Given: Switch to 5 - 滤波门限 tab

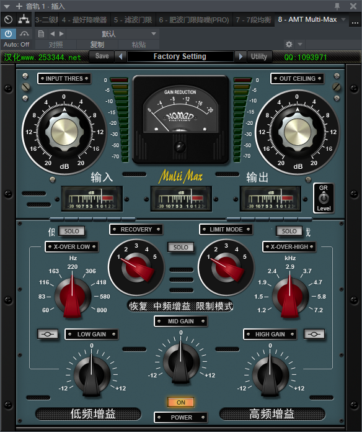Looking at the screenshot, I should point(133,20).
